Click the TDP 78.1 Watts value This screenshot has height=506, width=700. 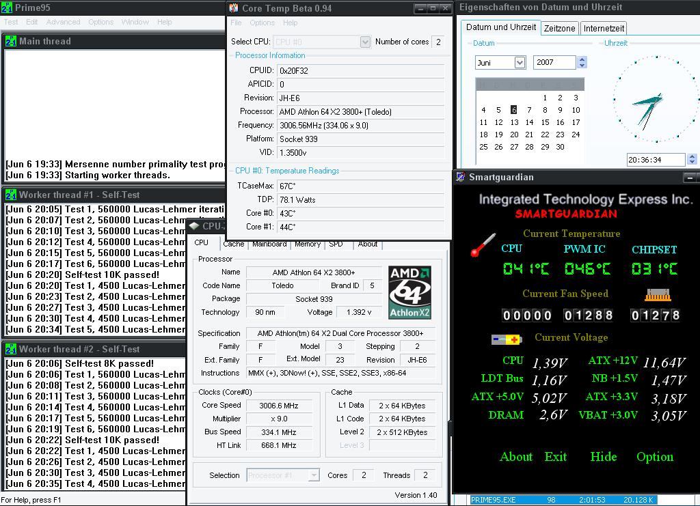(x=361, y=199)
